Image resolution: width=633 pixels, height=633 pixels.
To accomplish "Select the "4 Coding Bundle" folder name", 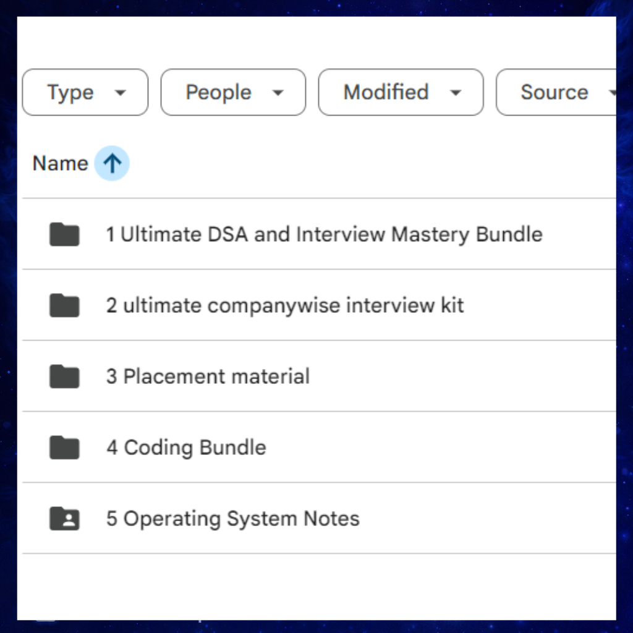I will (185, 448).
